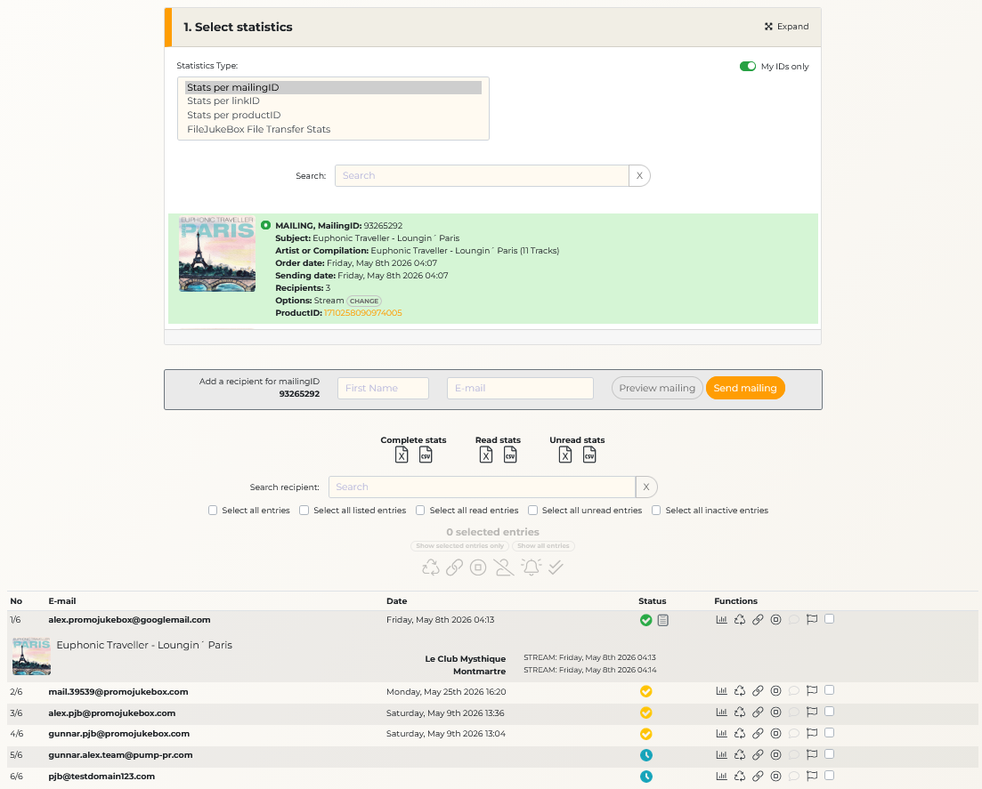Click the First Name input field
Screen dimensions: 982x789
click(384, 388)
